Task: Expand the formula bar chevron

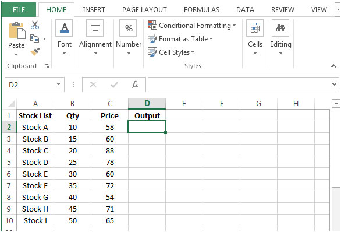Action: [x=334, y=84]
